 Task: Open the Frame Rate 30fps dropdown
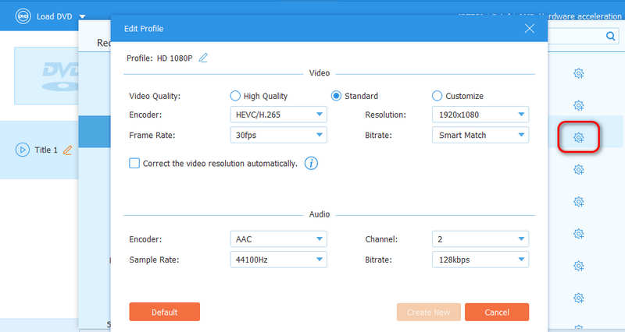pos(278,135)
